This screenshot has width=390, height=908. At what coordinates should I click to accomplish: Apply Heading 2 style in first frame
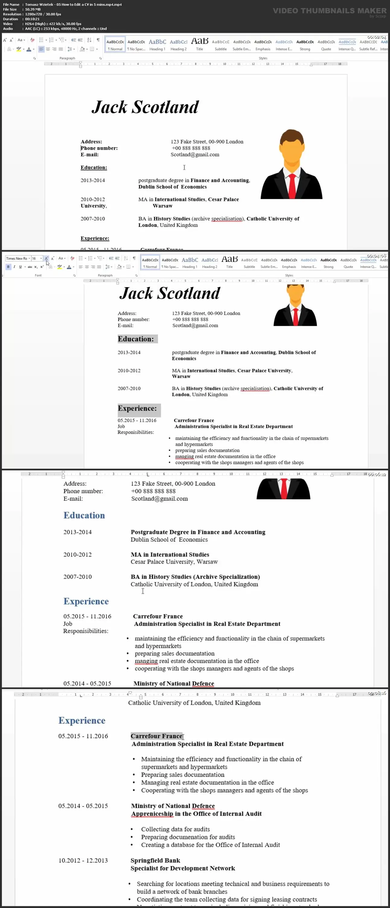(x=178, y=44)
